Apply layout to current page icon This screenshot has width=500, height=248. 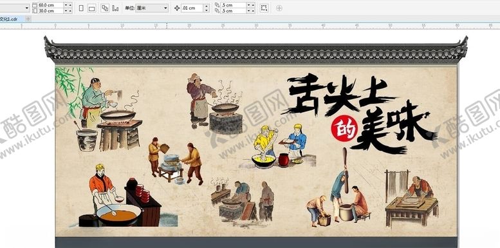115,8
